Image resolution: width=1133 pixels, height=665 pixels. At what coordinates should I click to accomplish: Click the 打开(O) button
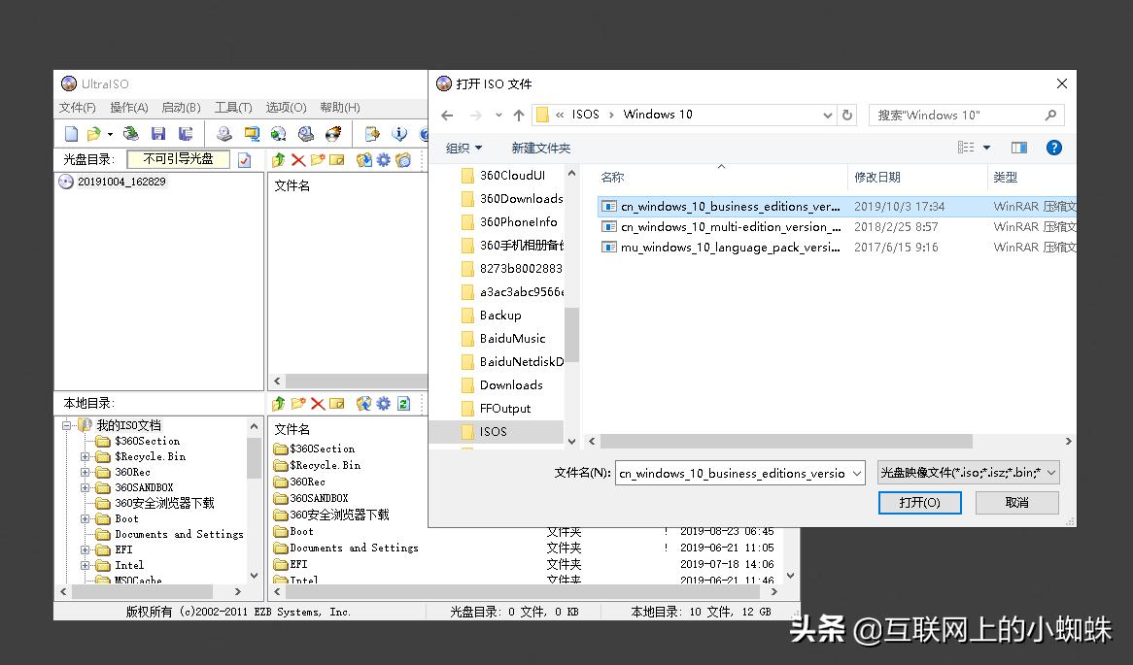point(919,503)
